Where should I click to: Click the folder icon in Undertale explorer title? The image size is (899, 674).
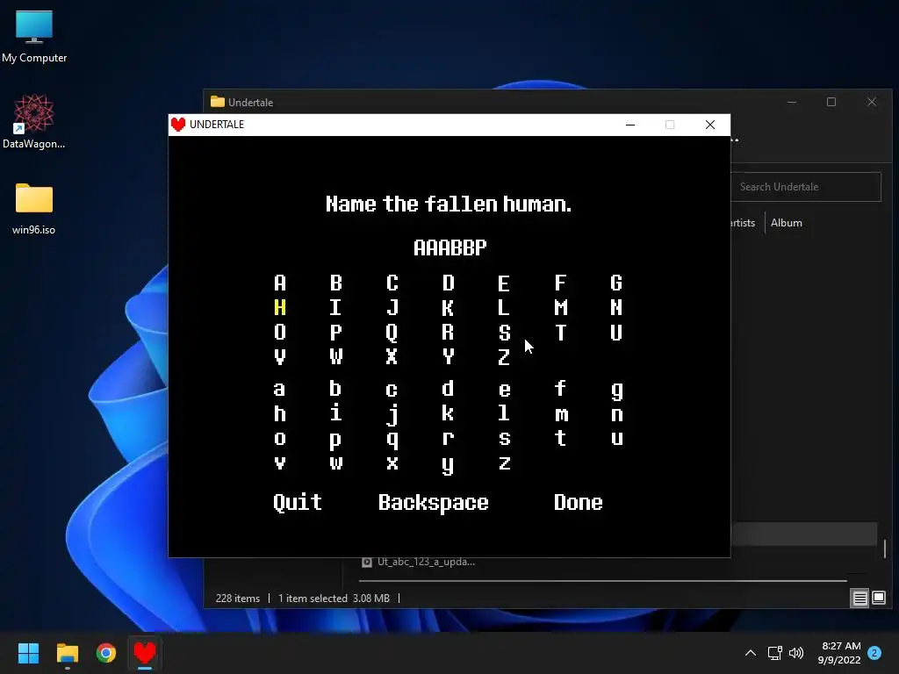218,102
